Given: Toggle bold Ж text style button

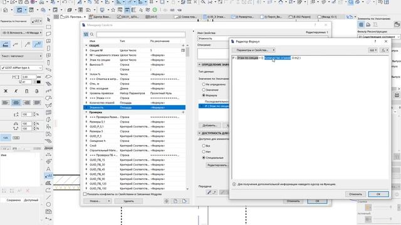Looking at the screenshot, I should [6, 91].
